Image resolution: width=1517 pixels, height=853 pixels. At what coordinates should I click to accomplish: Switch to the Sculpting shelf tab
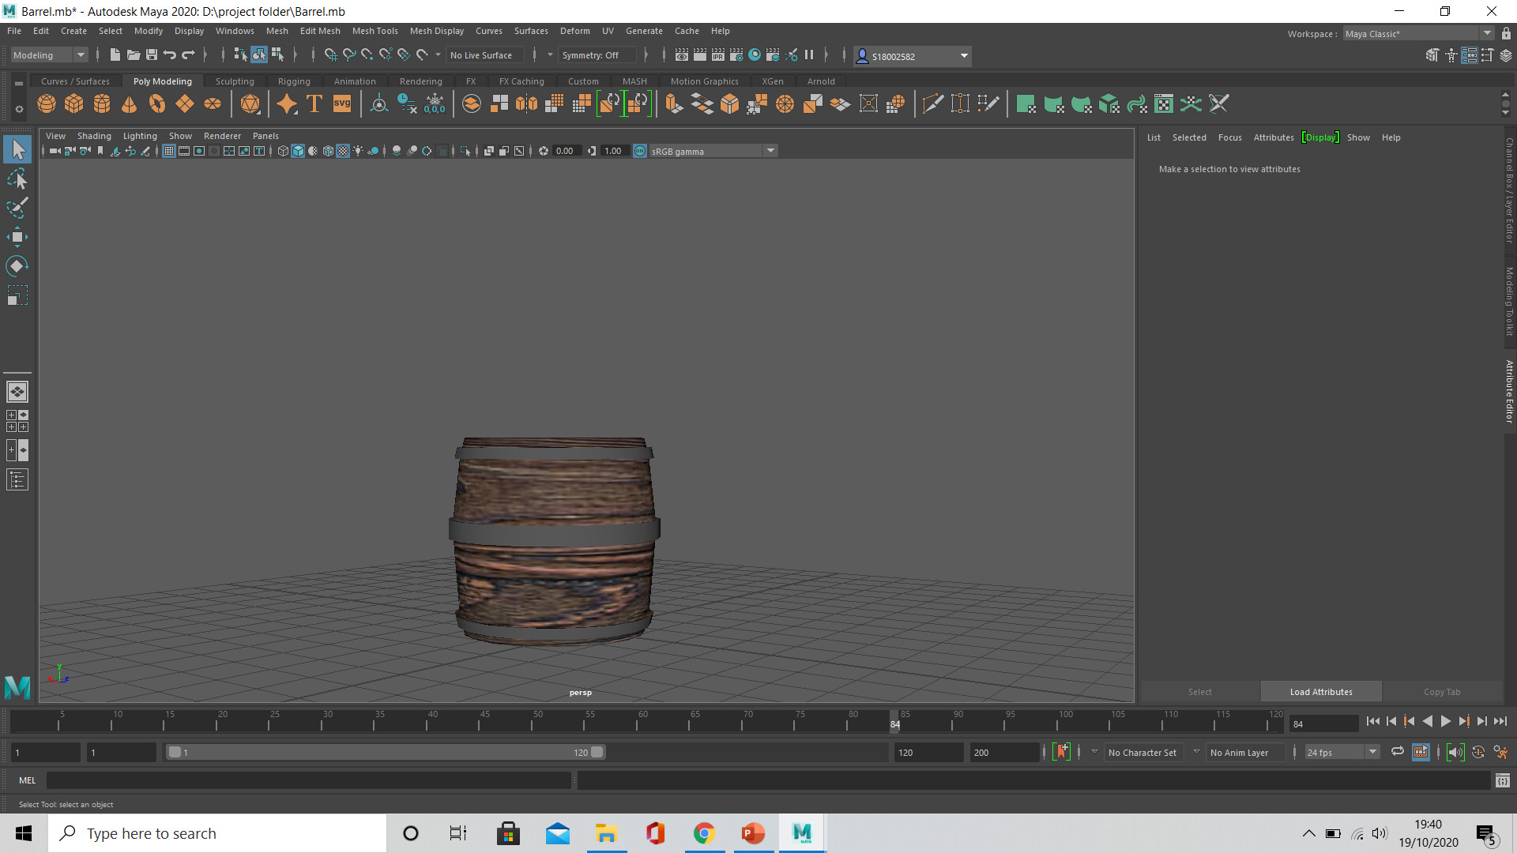click(235, 81)
